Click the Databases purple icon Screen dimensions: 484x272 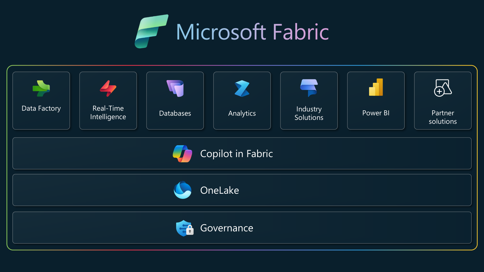tap(175, 88)
